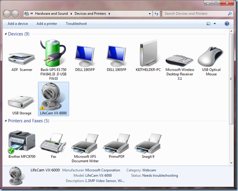Click the Back navigation arrow

[x=7, y=14]
